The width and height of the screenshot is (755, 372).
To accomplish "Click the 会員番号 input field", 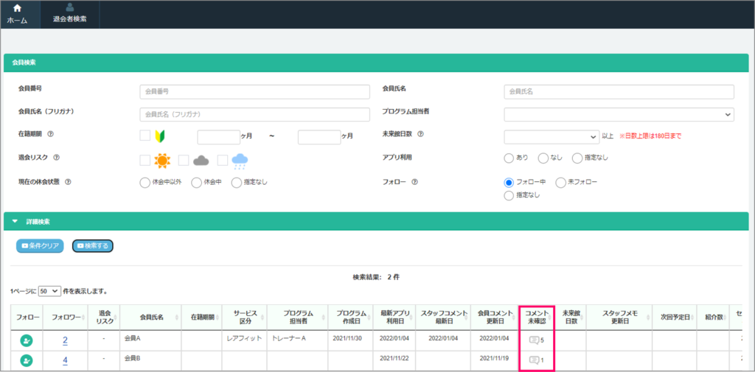I will click(x=254, y=91).
